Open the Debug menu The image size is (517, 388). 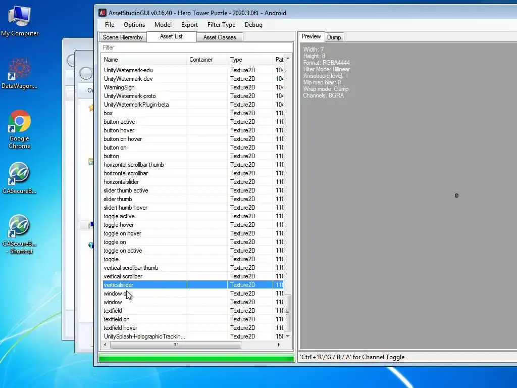tap(253, 25)
